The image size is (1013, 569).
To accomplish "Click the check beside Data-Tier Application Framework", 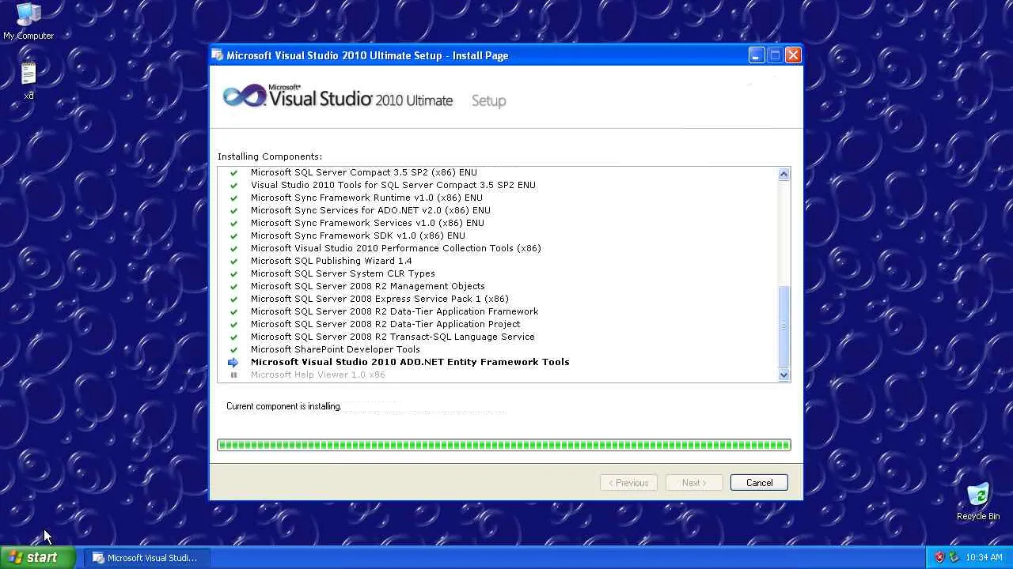I will (x=233, y=311).
